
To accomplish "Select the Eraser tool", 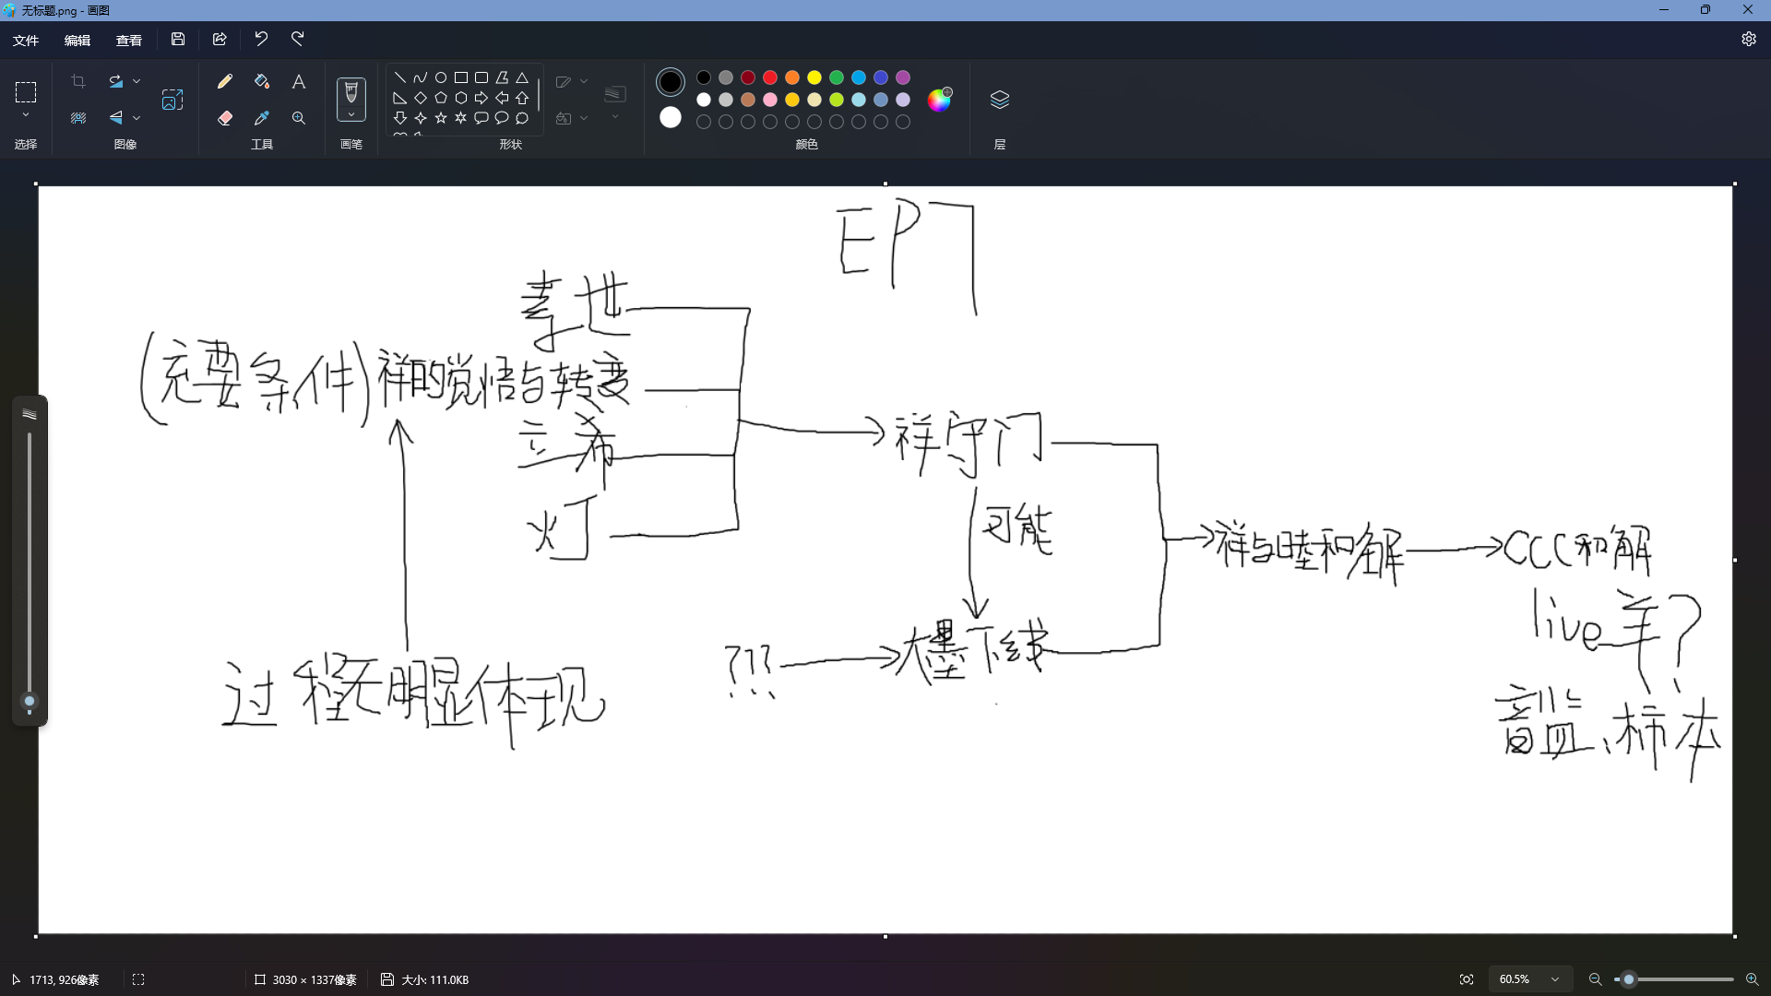I will pyautogui.click(x=224, y=118).
